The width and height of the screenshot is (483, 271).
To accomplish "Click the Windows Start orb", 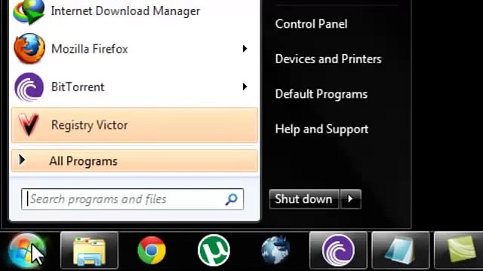I will coord(26,250).
